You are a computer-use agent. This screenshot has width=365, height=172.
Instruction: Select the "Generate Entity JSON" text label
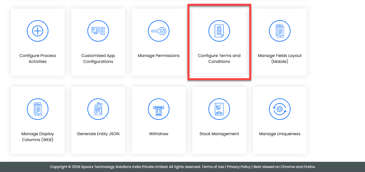(98, 134)
